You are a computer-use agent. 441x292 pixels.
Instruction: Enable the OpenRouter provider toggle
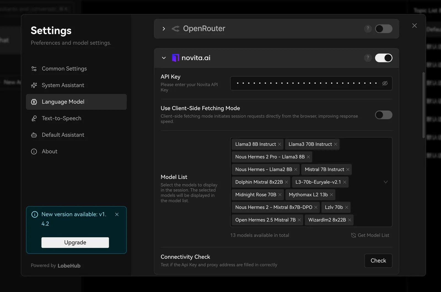(x=383, y=29)
